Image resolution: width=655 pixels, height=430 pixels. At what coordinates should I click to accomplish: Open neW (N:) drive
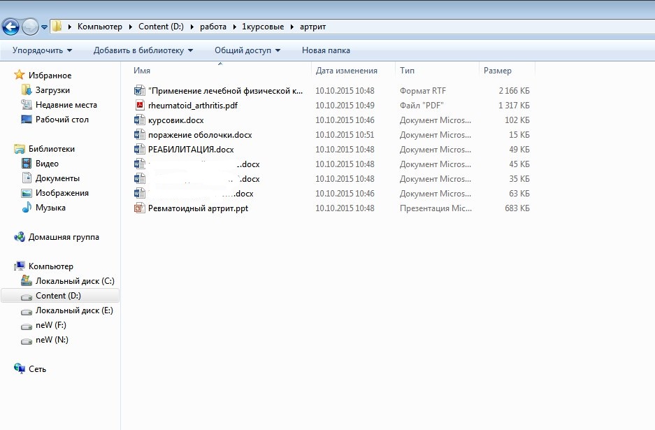52,339
